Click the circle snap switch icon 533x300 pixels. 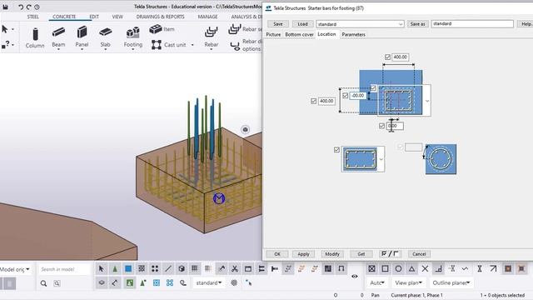click(x=398, y=269)
